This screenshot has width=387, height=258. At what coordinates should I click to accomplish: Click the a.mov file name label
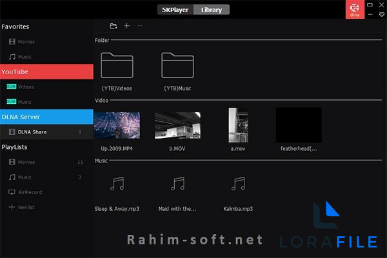tap(238, 148)
